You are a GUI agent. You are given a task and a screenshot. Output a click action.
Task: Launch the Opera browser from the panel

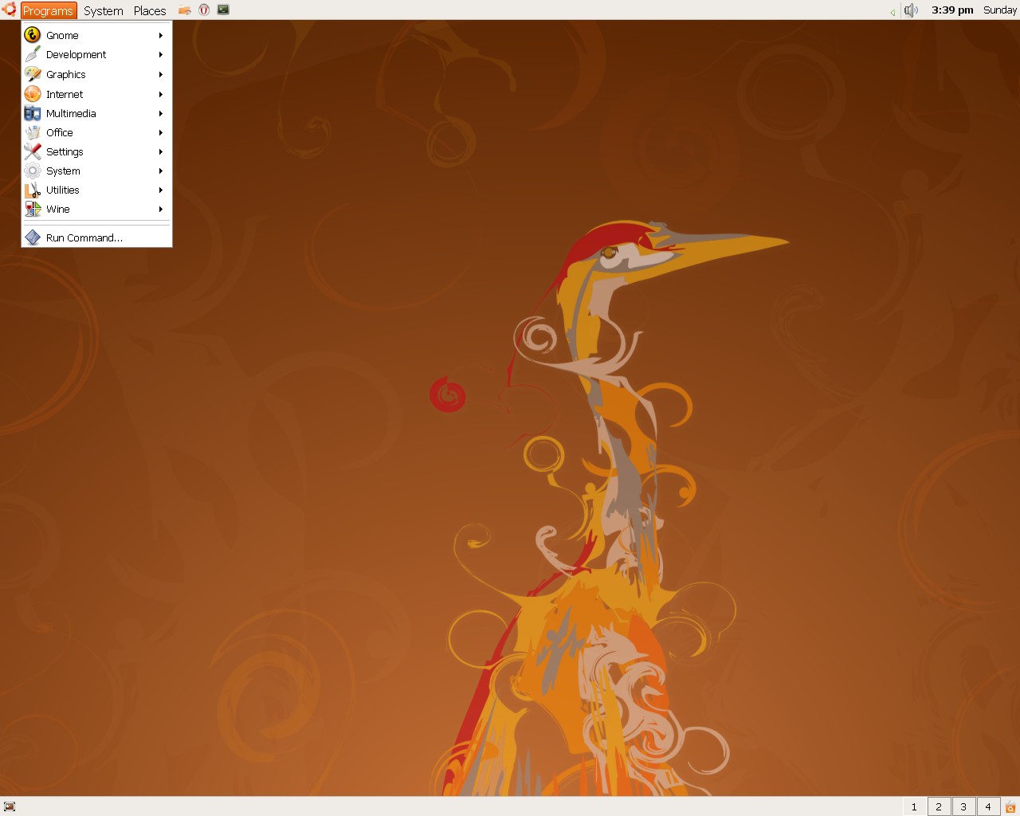pos(204,10)
